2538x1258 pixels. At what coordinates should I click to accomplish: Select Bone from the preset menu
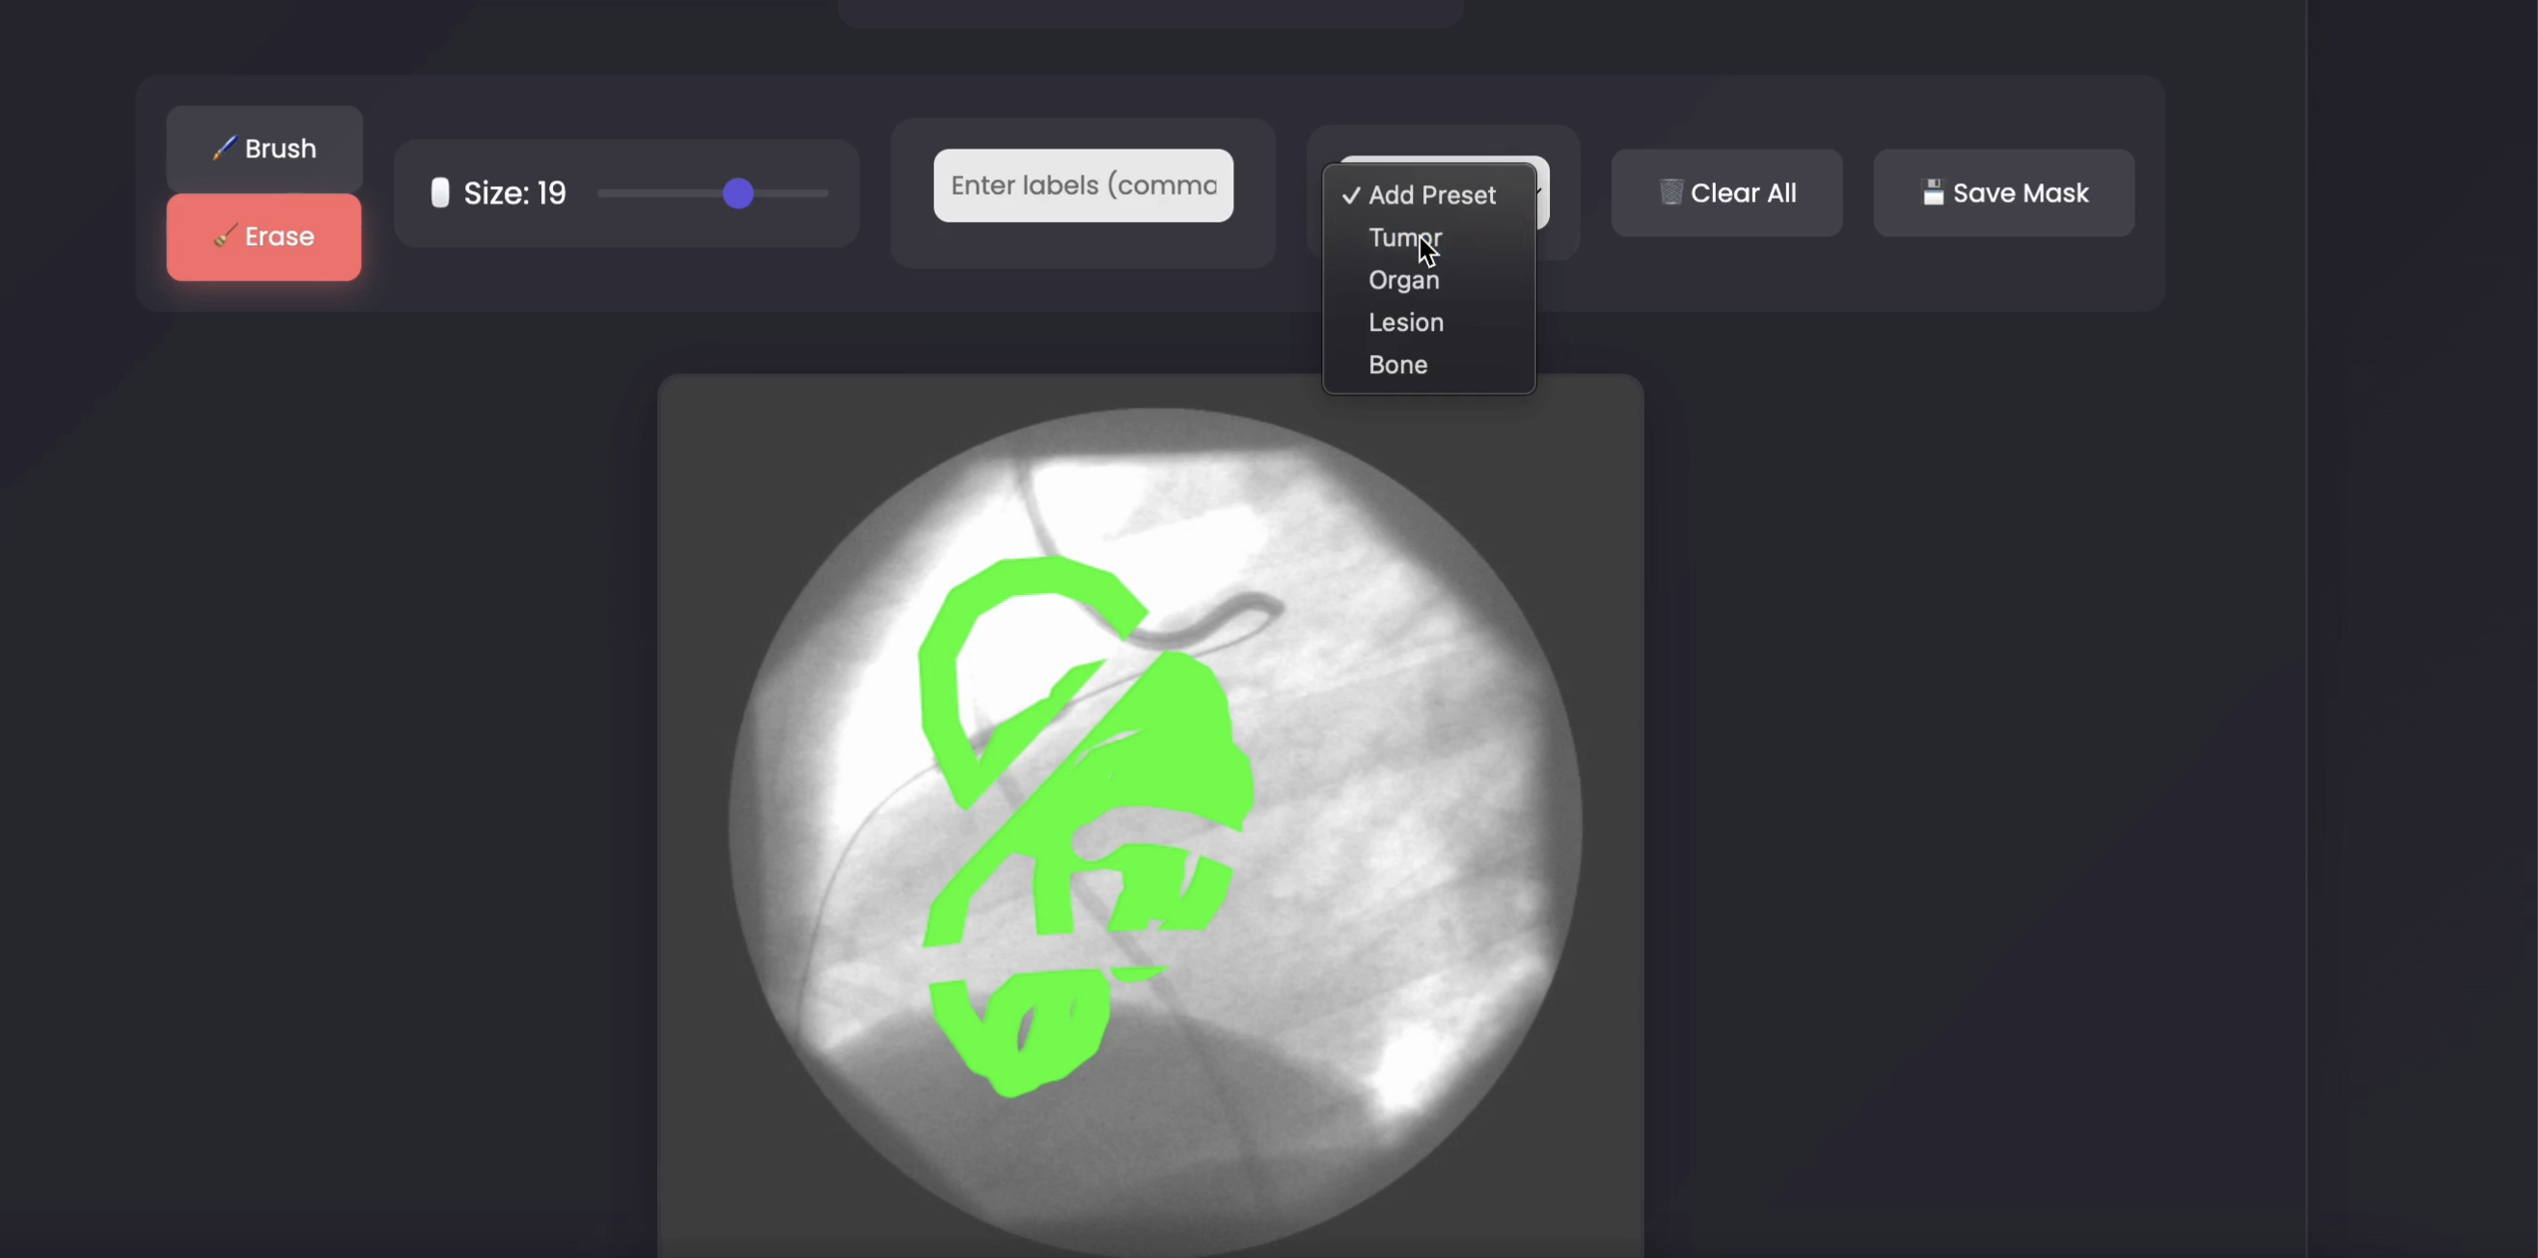tap(1397, 365)
